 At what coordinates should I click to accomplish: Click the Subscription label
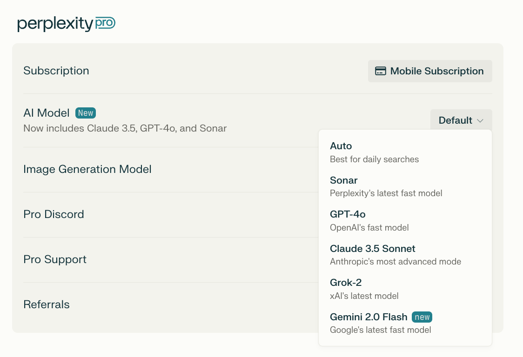pos(56,71)
